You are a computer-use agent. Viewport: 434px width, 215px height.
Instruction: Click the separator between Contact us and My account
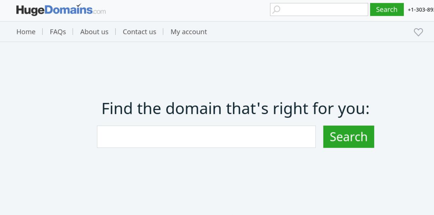163,32
